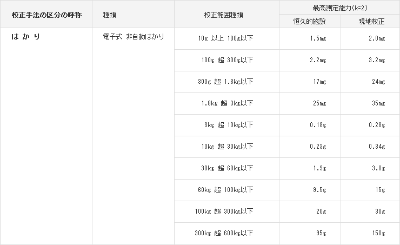Image resolution: width=400 pixels, height=245 pixels.
Task: Click the 恒久的施設 sub-header
Action: coord(309,21)
